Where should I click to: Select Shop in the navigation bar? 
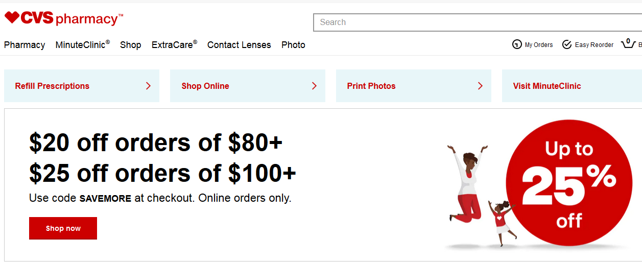click(130, 45)
